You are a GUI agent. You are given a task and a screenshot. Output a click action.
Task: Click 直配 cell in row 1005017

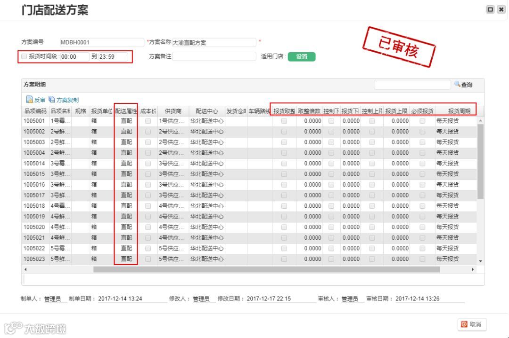click(x=126, y=195)
